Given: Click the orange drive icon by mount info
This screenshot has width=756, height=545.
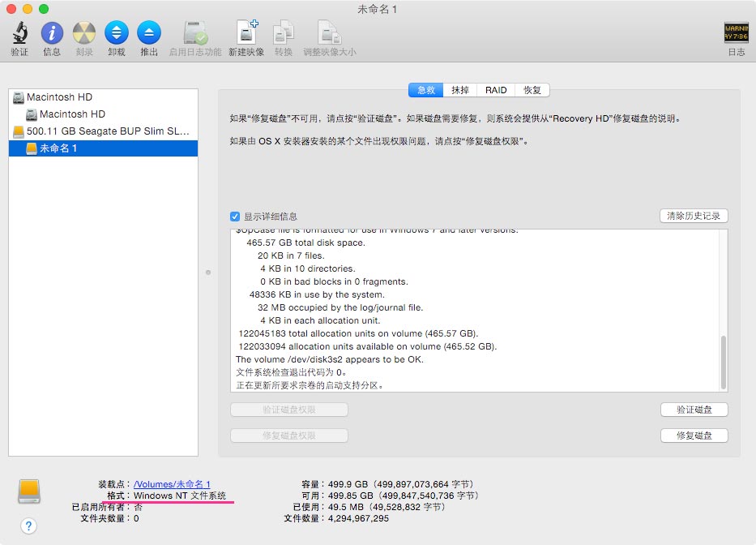Looking at the screenshot, I should pos(29,491).
